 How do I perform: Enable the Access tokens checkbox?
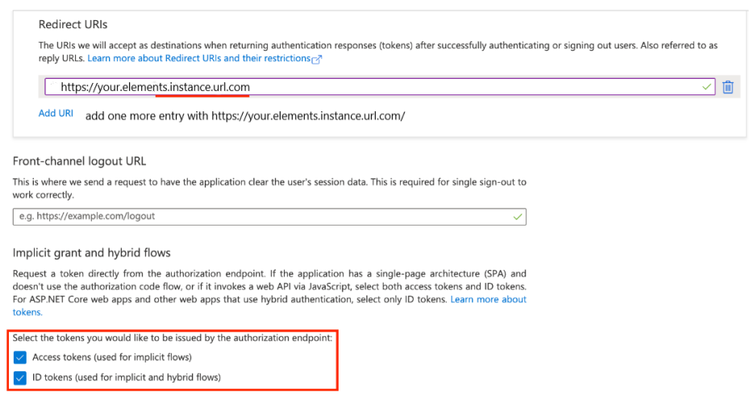tap(20, 357)
